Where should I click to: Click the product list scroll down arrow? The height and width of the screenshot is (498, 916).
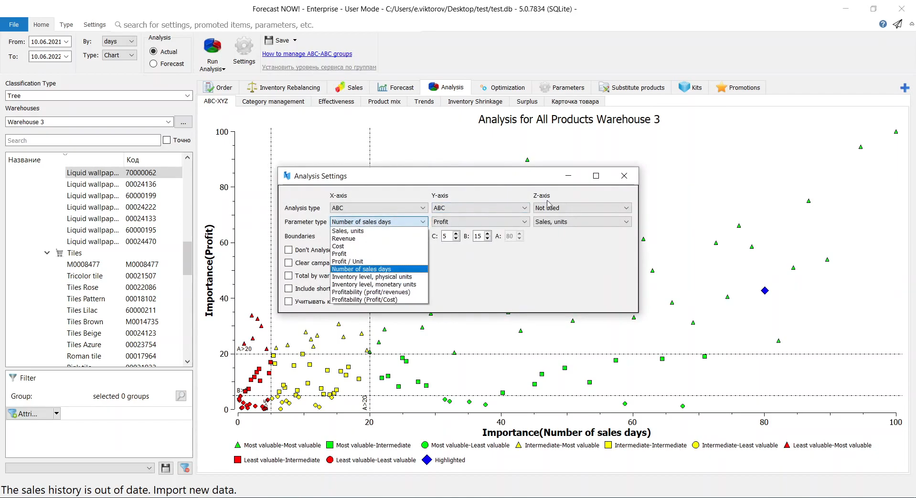[187, 362]
